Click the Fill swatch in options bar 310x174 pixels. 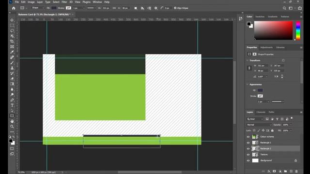54,8
